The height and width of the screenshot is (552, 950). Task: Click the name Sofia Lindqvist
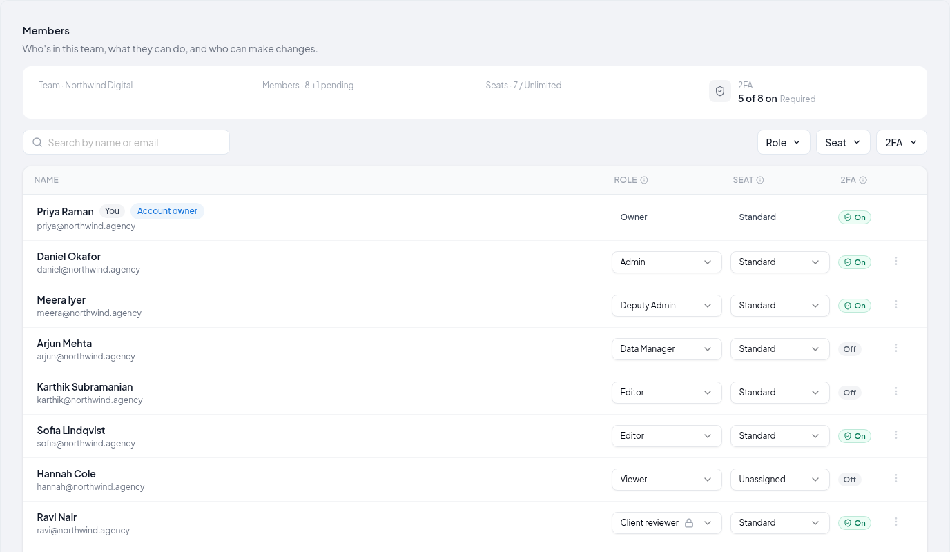pyautogui.click(x=71, y=431)
